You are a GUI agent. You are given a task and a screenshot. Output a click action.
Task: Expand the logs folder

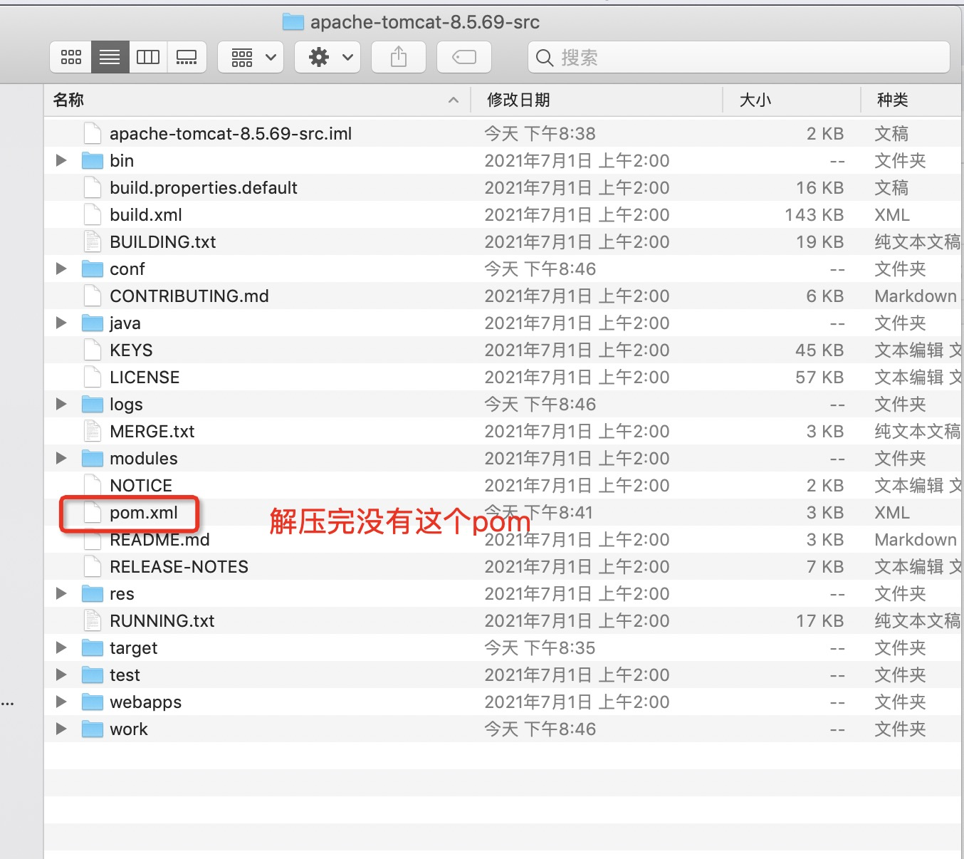61,404
